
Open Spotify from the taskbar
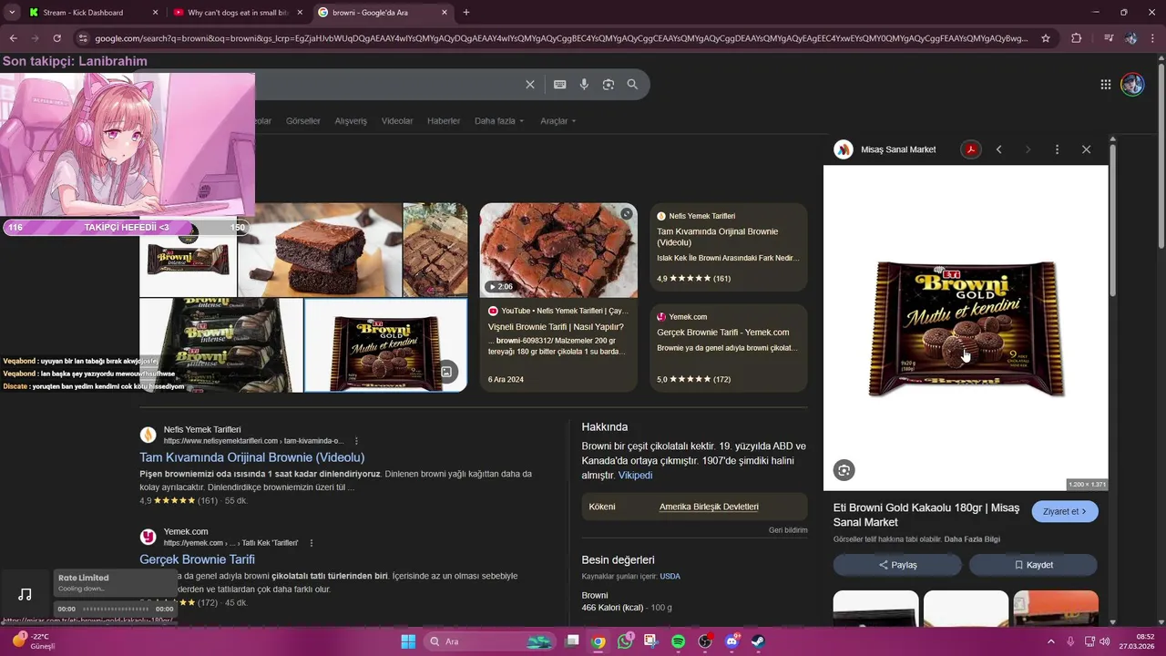pos(678,641)
